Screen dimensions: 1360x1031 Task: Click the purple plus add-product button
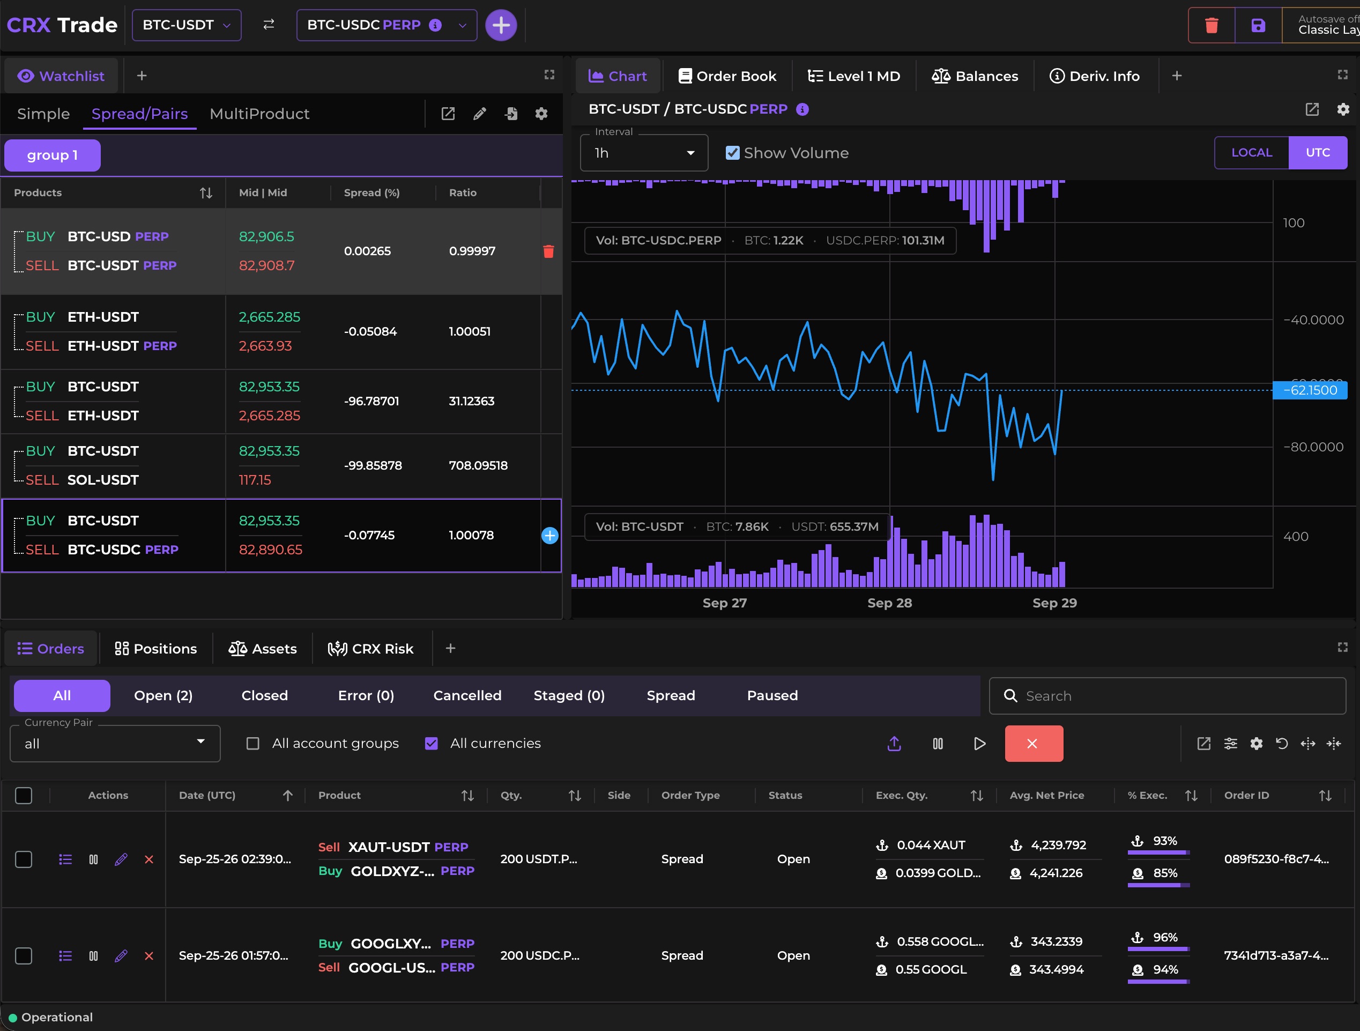tap(501, 25)
